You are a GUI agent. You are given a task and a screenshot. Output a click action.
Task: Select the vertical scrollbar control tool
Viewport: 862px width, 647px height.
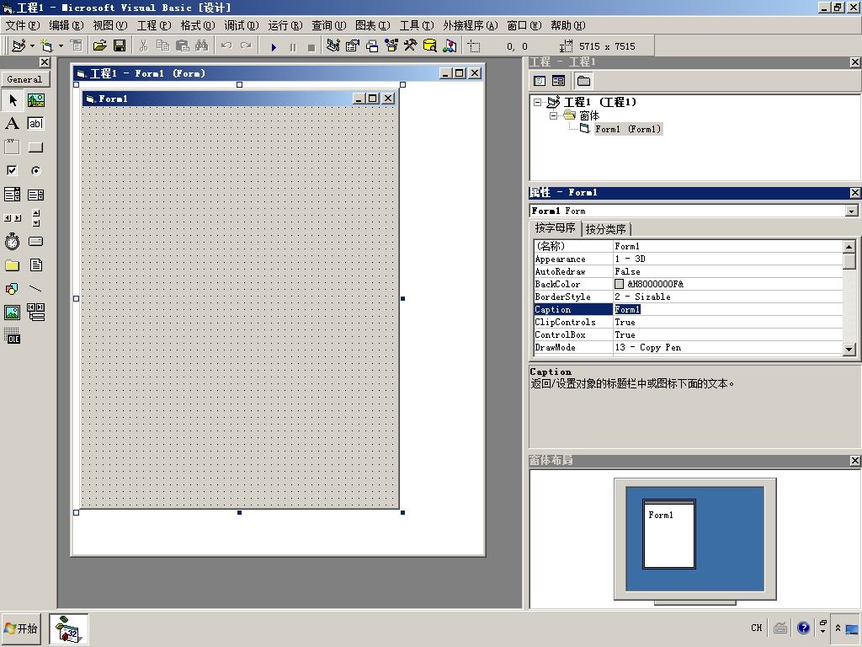(35, 218)
